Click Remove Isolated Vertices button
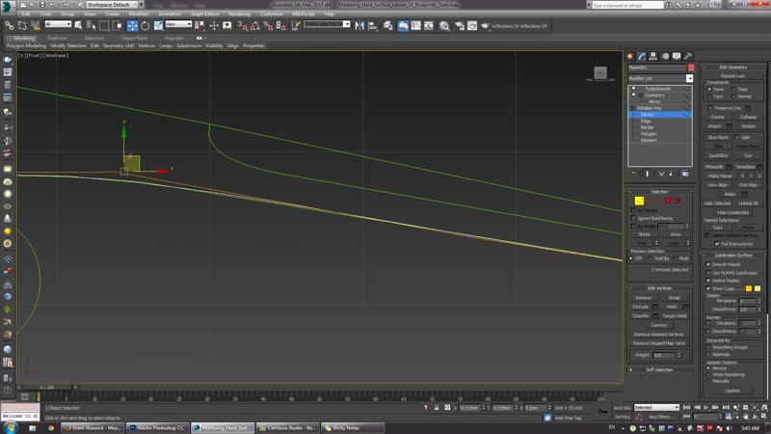 [x=659, y=335]
